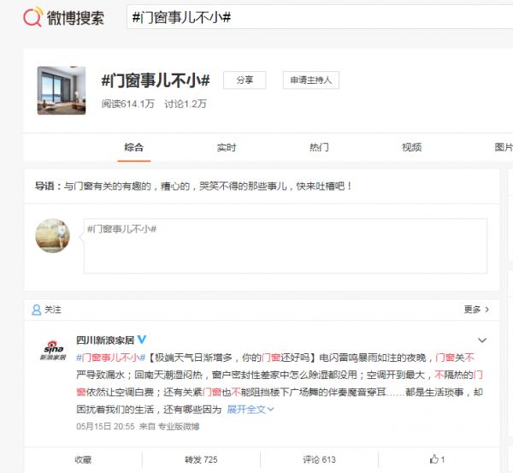Select the 视频 tab

(411, 147)
